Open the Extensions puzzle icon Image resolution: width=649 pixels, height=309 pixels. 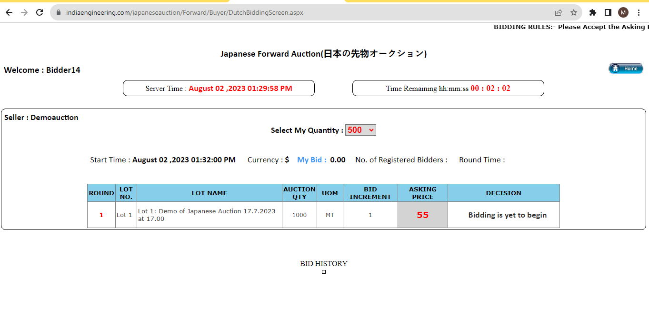tap(593, 12)
